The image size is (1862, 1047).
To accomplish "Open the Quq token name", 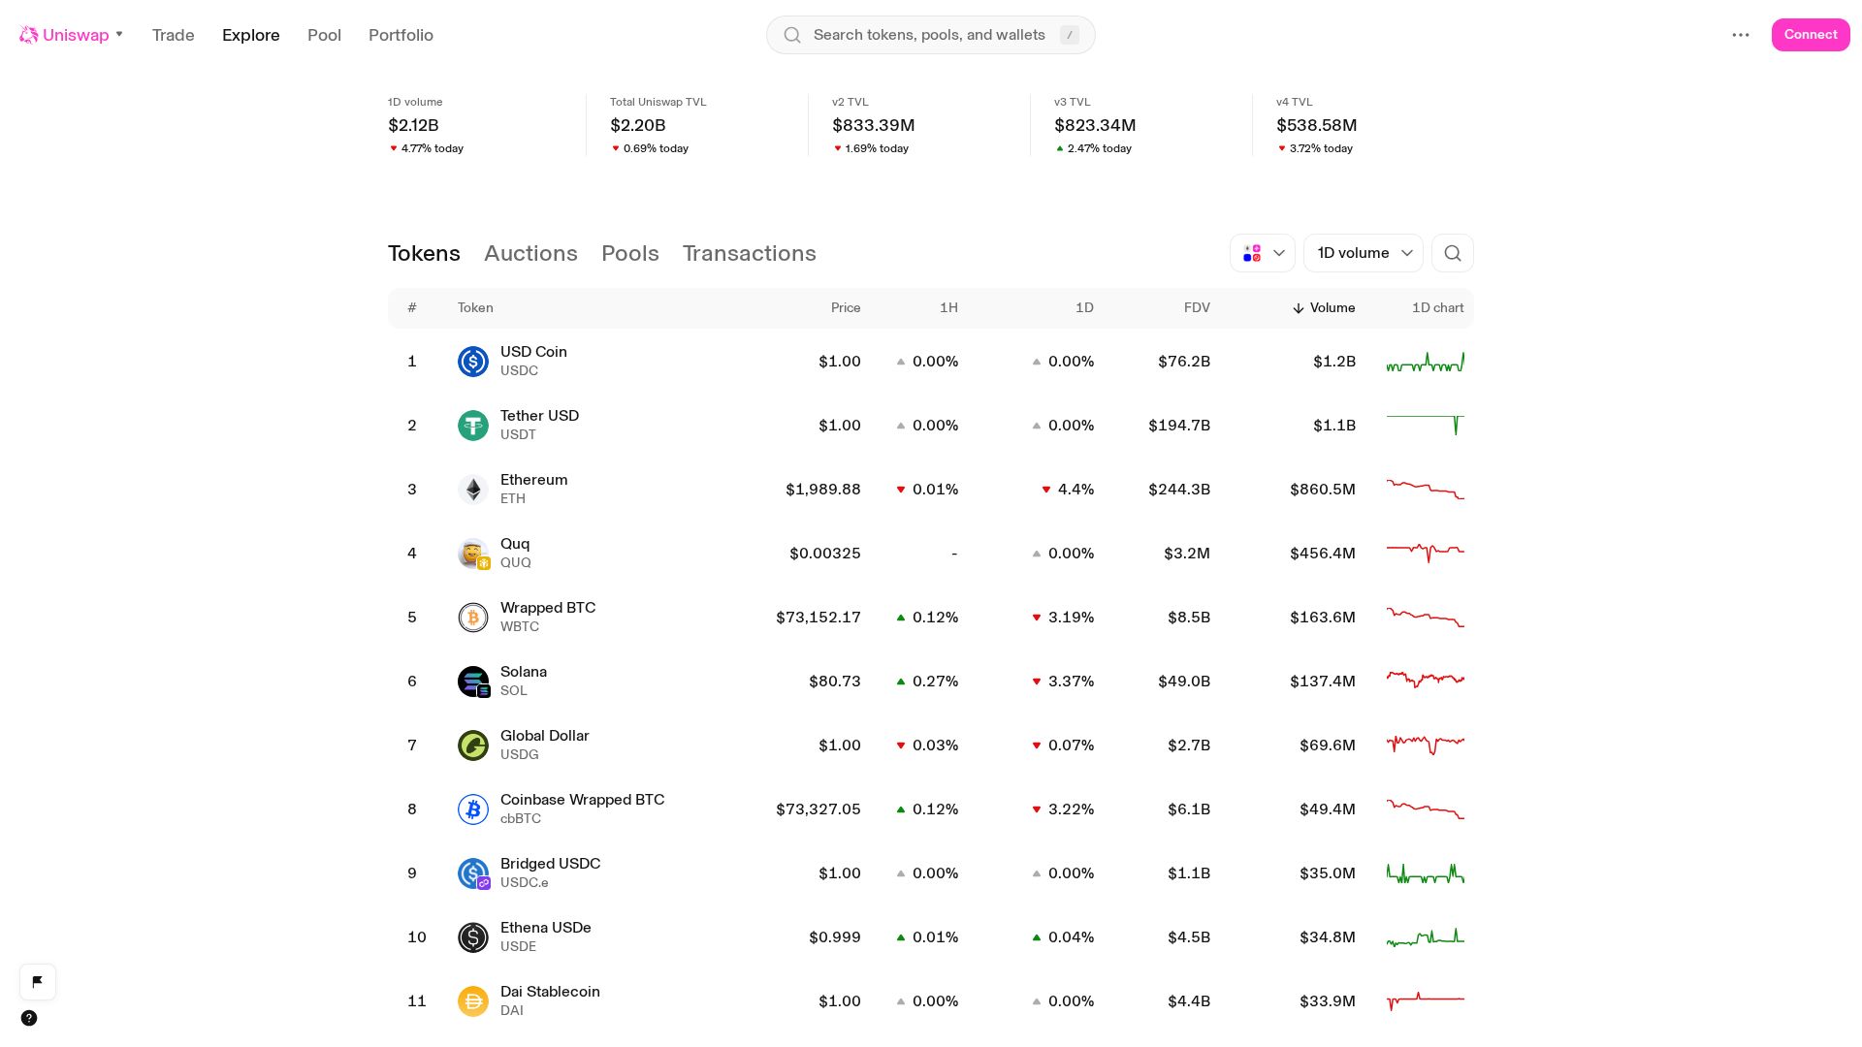I will pos(515,544).
